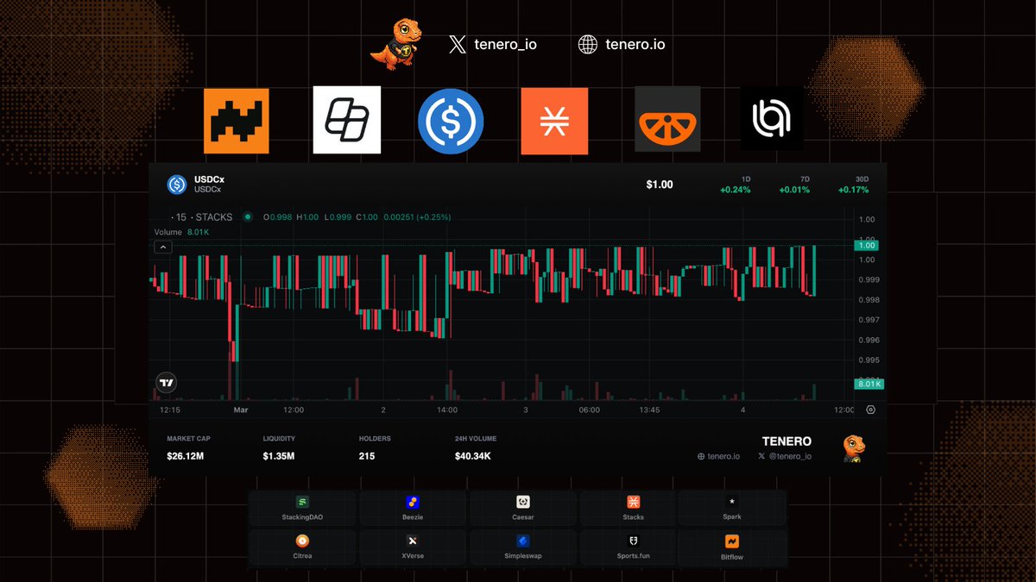Click the white tile with overlapping rounded squares
The width and height of the screenshot is (1036, 582).
347,121
